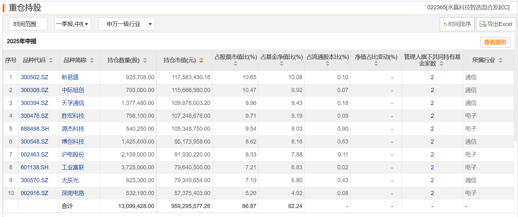Open 中际旭创 stock name link

point(73,90)
